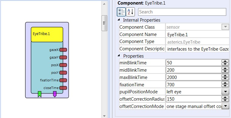Click the Component Class property label
The image size is (231, 118).
coord(137,27)
